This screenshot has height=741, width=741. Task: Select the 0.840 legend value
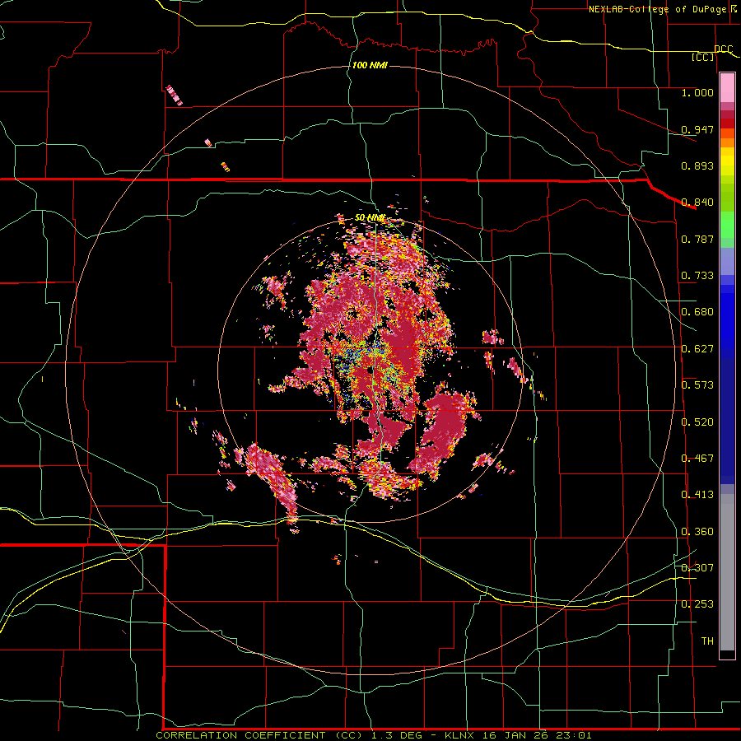pos(697,203)
